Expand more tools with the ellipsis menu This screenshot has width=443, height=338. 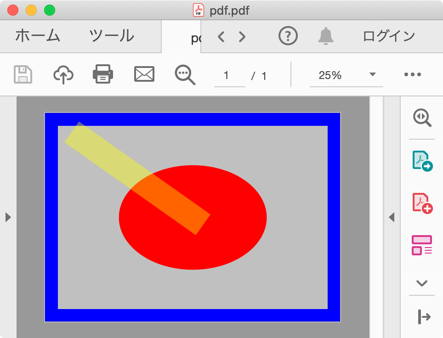point(412,74)
